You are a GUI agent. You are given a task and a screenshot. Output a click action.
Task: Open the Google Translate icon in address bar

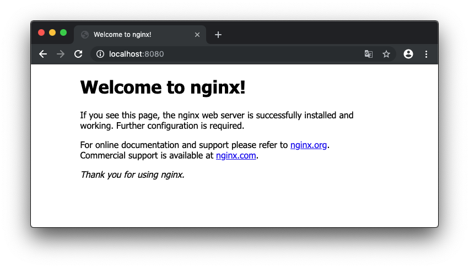pos(369,54)
